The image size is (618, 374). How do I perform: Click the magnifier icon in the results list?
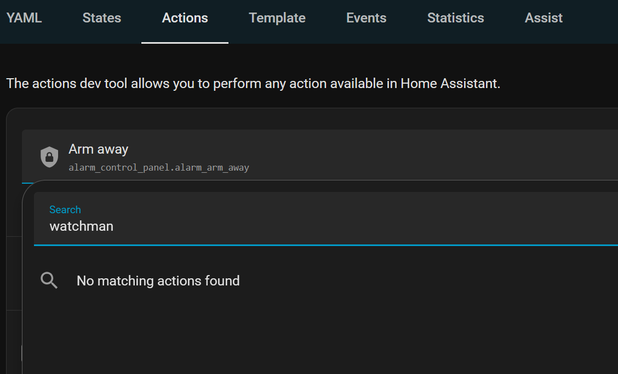pos(49,280)
